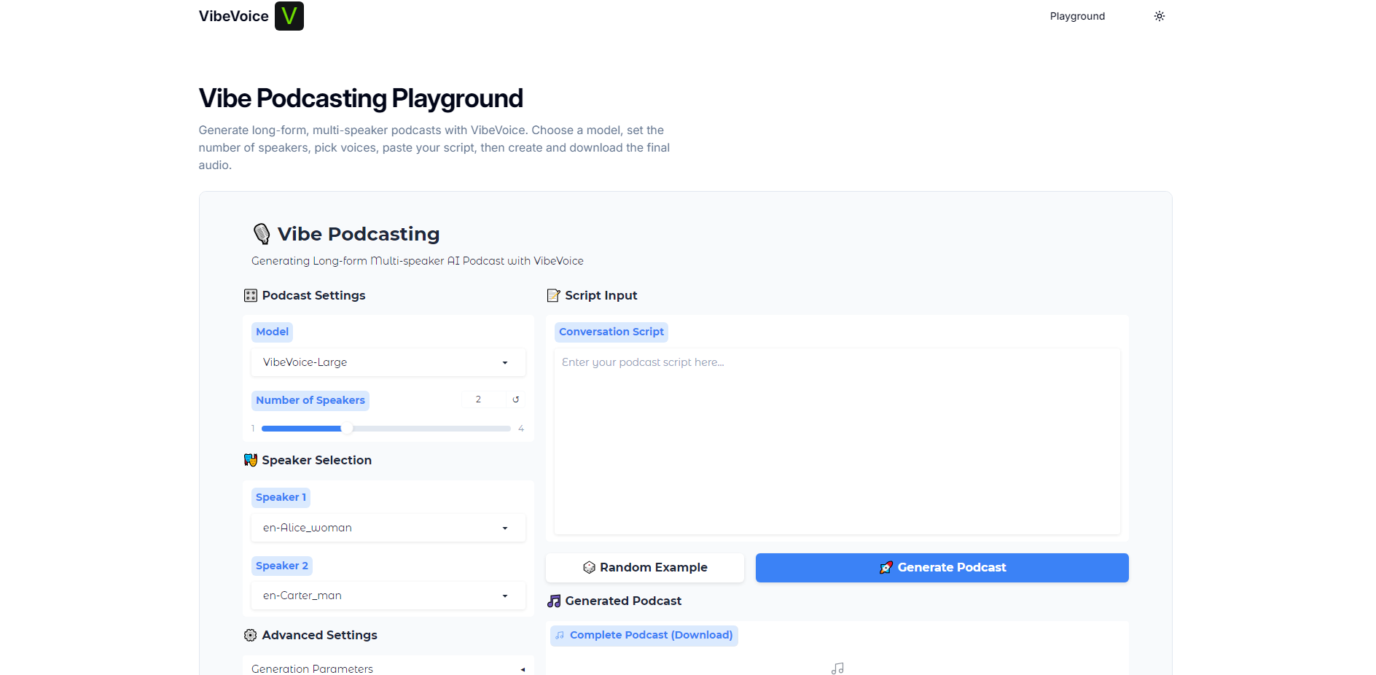Expand the Generation Parameters section
This screenshot has width=1376, height=675.
pyautogui.click(x=388, y=668)
